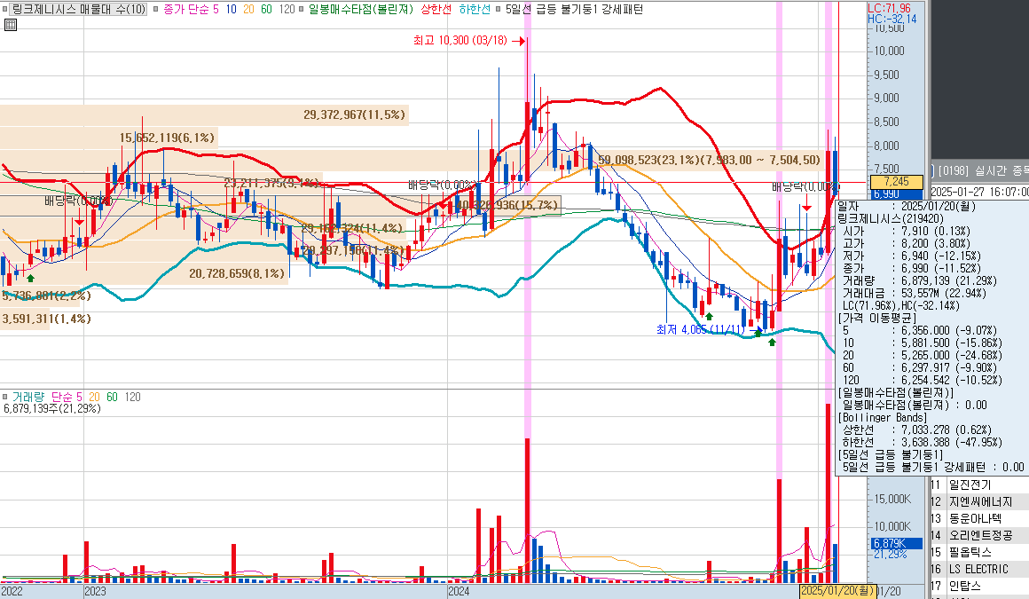
Task: Click the LC:71.96 value at top right
Action: (889, 9)
